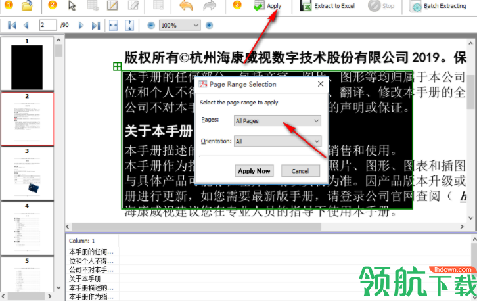This screenshot has width=477, height=301.
Task: Close the Page Range Selection dialog
Action: coord(321,84)
